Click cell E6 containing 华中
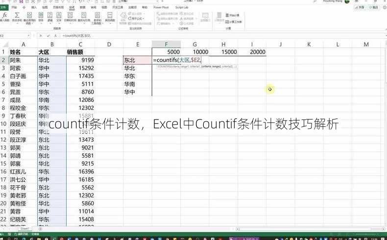 pos(138,92)
